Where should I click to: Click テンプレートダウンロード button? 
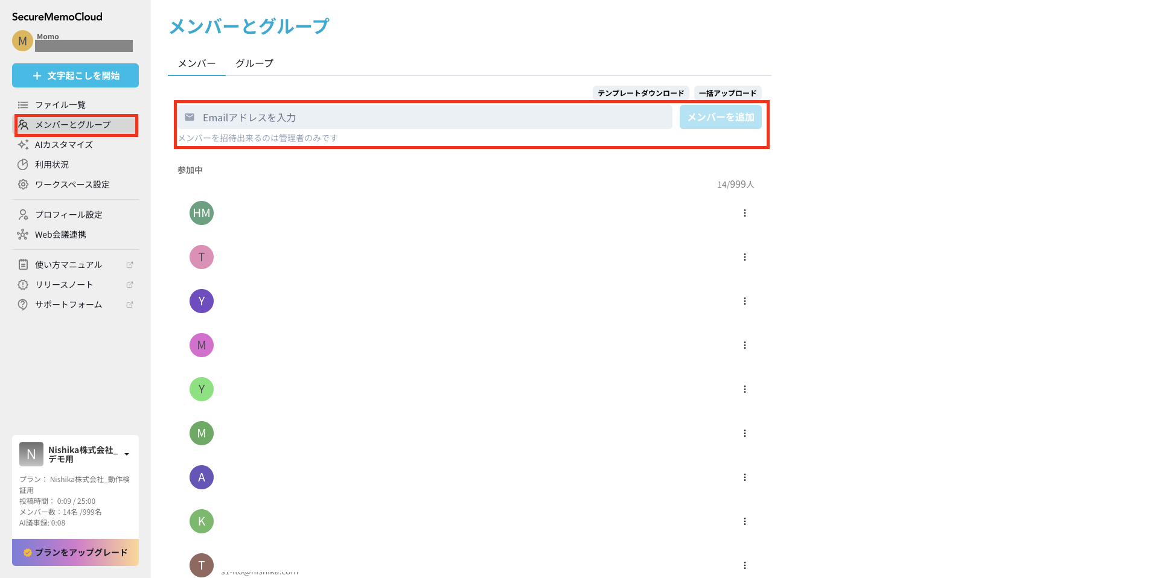(x=640, y=93)
